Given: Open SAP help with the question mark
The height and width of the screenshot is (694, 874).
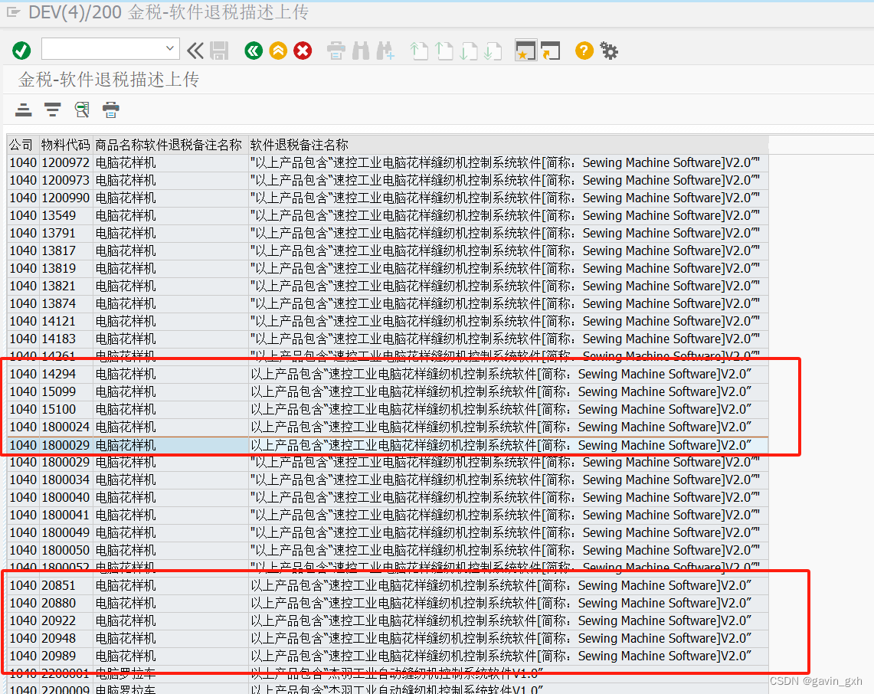Looking at the screenshot, I should pos(583,51).
